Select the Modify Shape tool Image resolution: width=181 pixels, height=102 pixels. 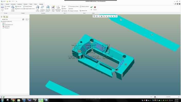[x=53, y=8]
